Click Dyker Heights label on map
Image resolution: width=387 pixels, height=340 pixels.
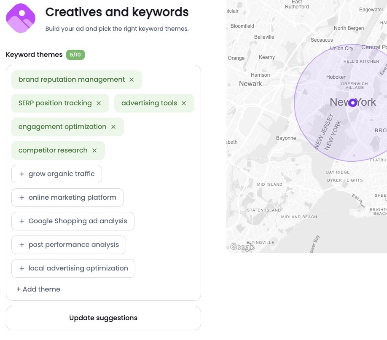[x=345, y=180]
